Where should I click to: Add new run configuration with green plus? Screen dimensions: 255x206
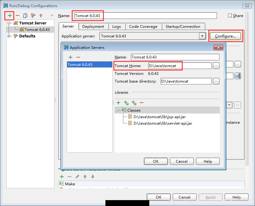10,16
